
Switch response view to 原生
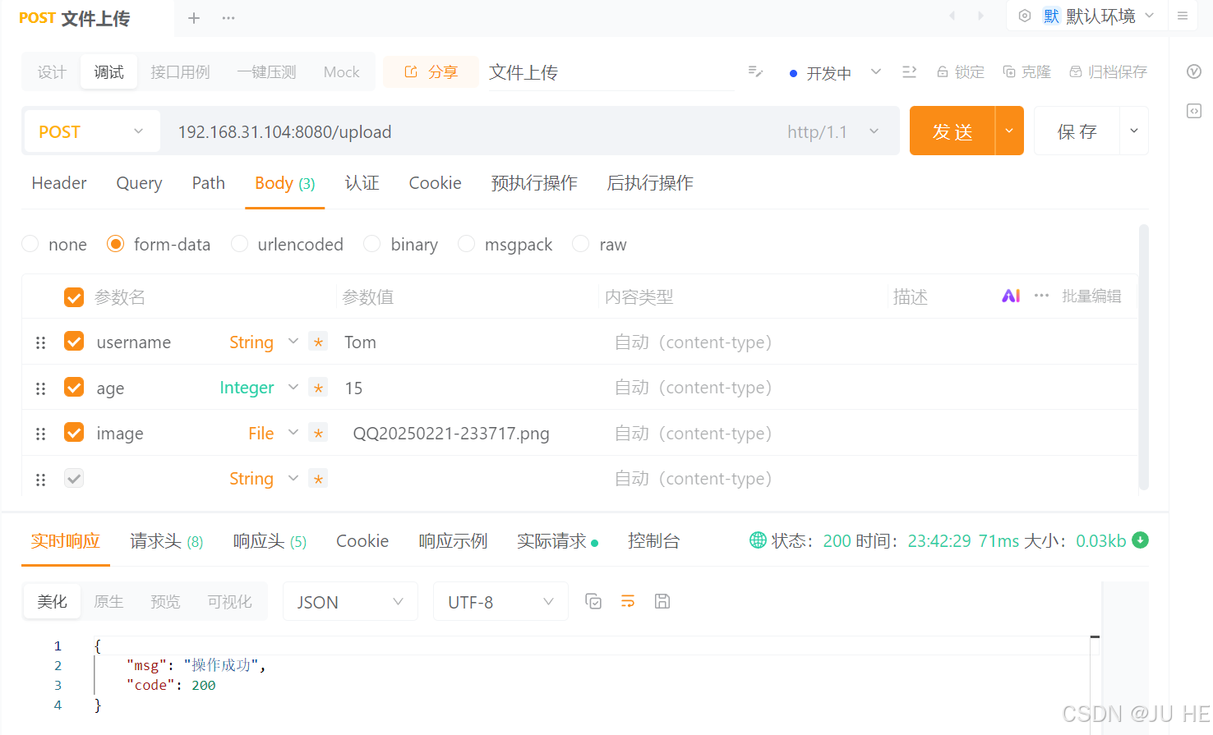point(108,602)
